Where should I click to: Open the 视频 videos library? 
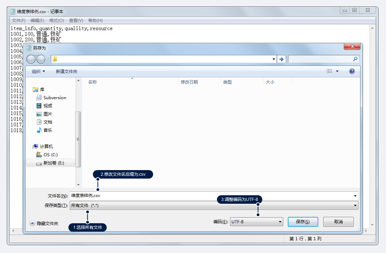tap(48, 106)
